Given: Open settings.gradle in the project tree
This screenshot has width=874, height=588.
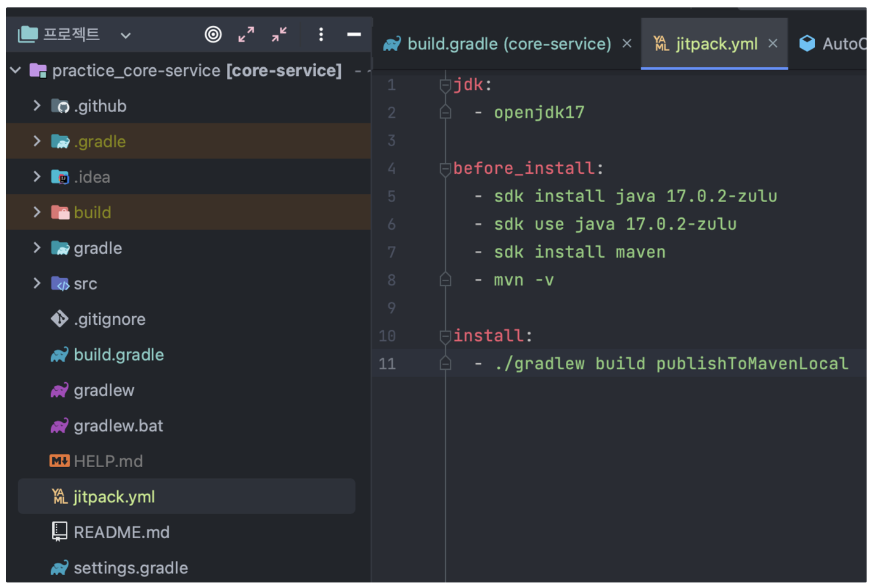Looking at the screenshot, I should [x=131, y=568].
